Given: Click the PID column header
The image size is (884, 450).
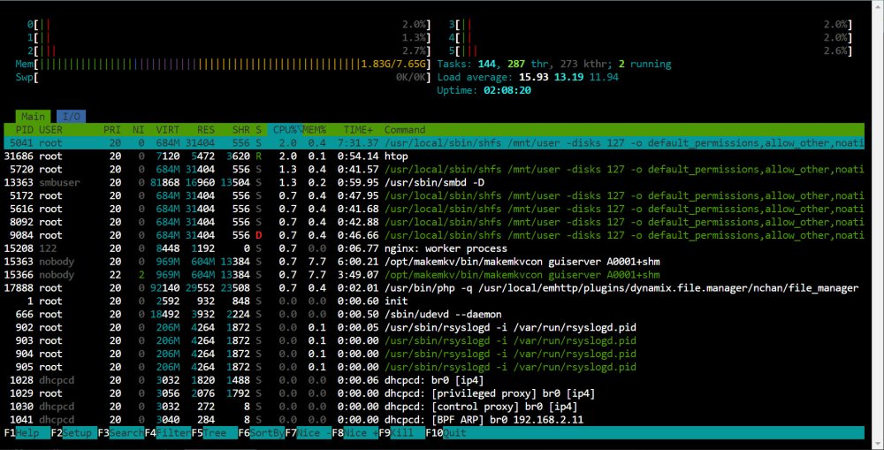Looking at the screenshot, I should click(24, 130).
